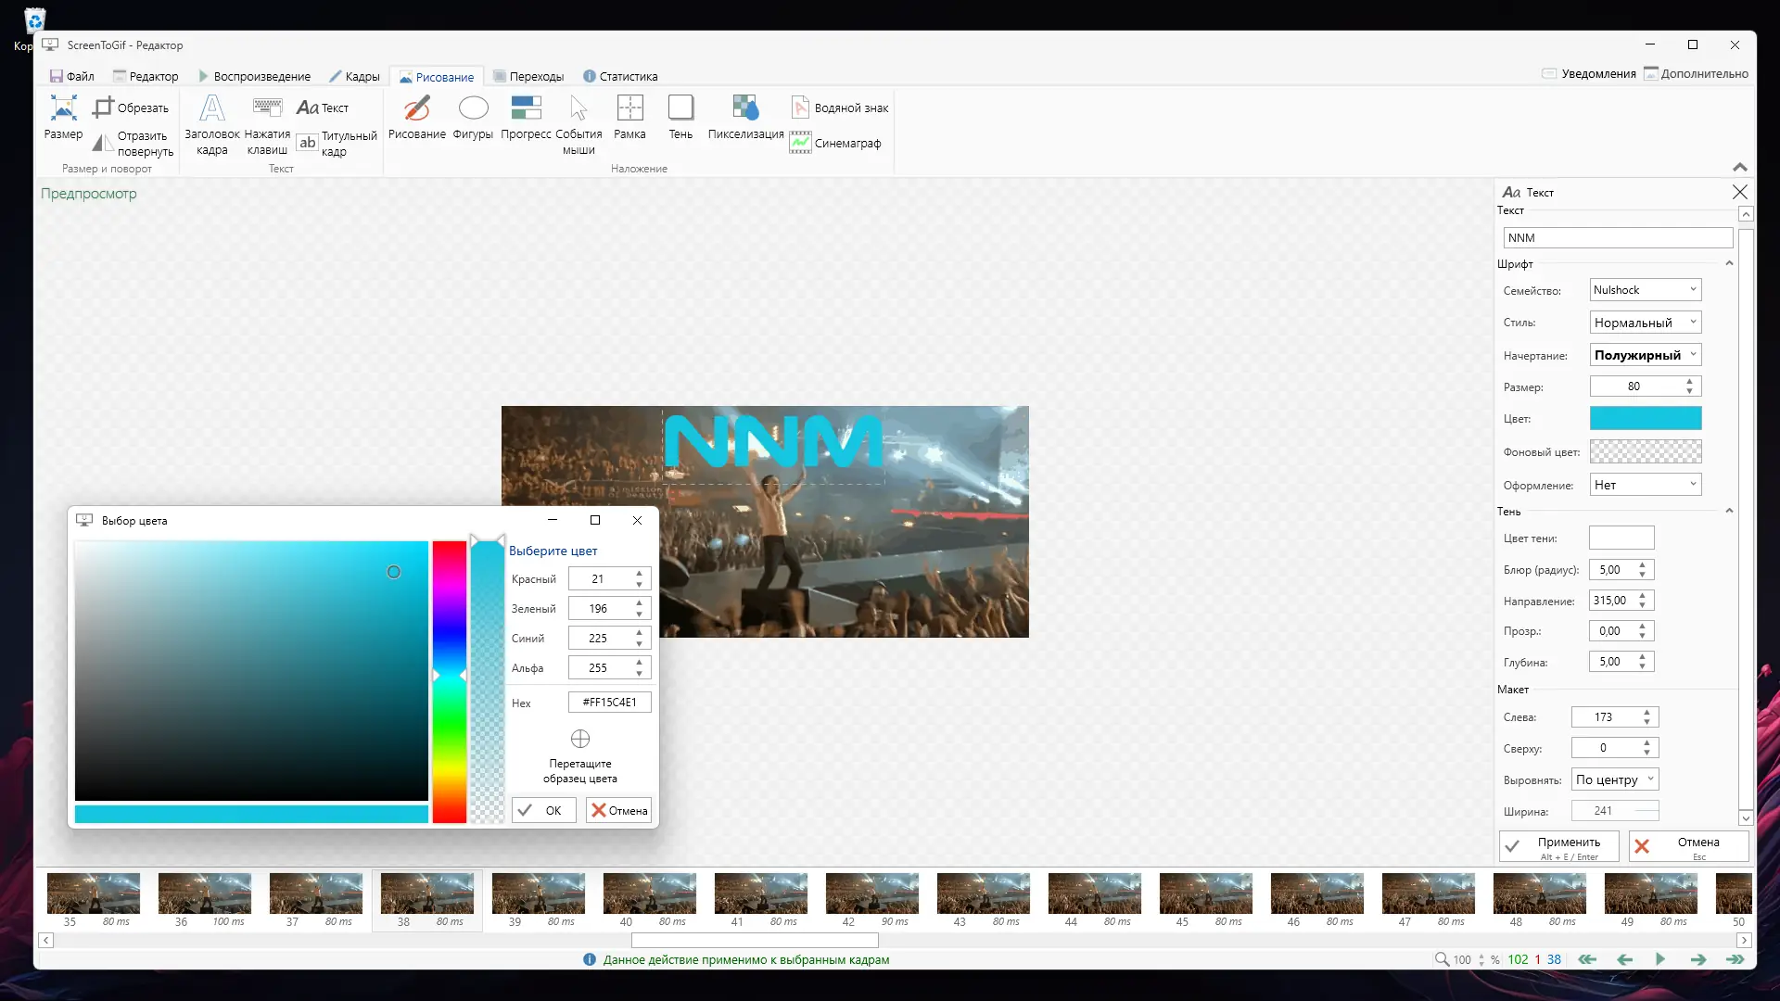The image size is (1780, 1001).
Task: Open the File ribbon tab
Action: 72,77
